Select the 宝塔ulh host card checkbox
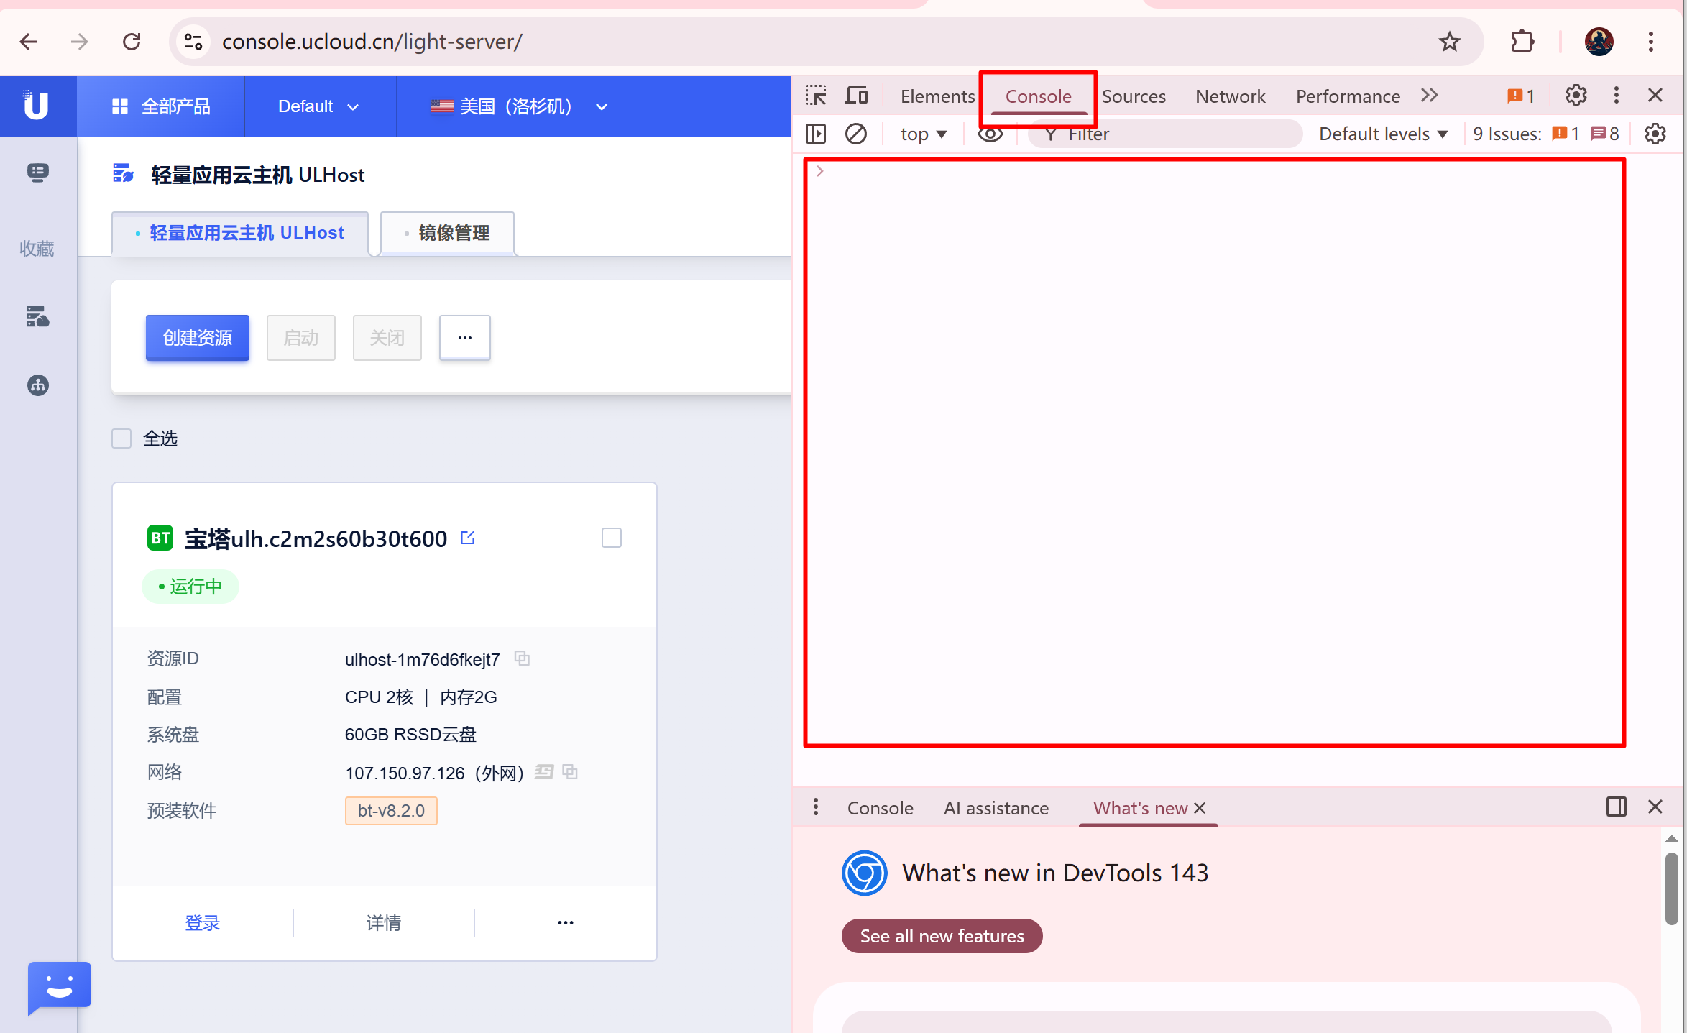 [612, 538]
